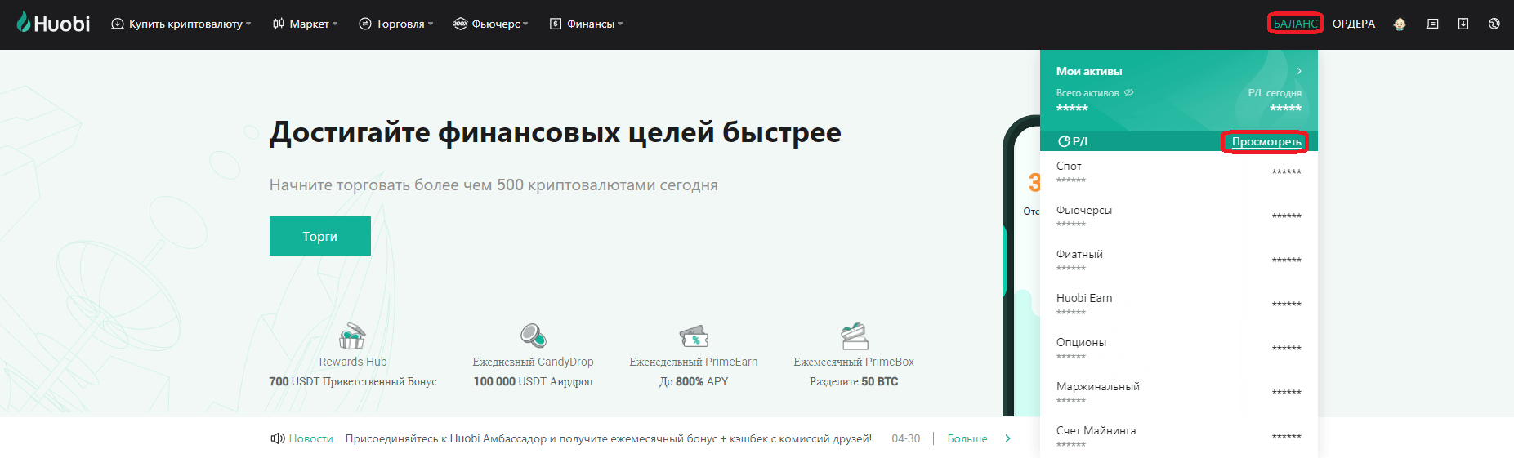Click the Больше news link
This screenshot has width=1514, height=458.
pos(967,438)
